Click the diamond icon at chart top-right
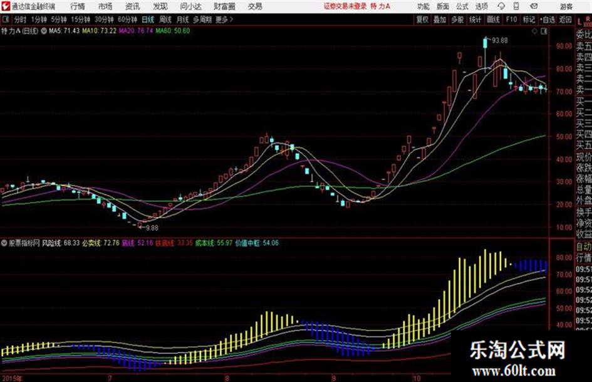 (x=534, y=31)
